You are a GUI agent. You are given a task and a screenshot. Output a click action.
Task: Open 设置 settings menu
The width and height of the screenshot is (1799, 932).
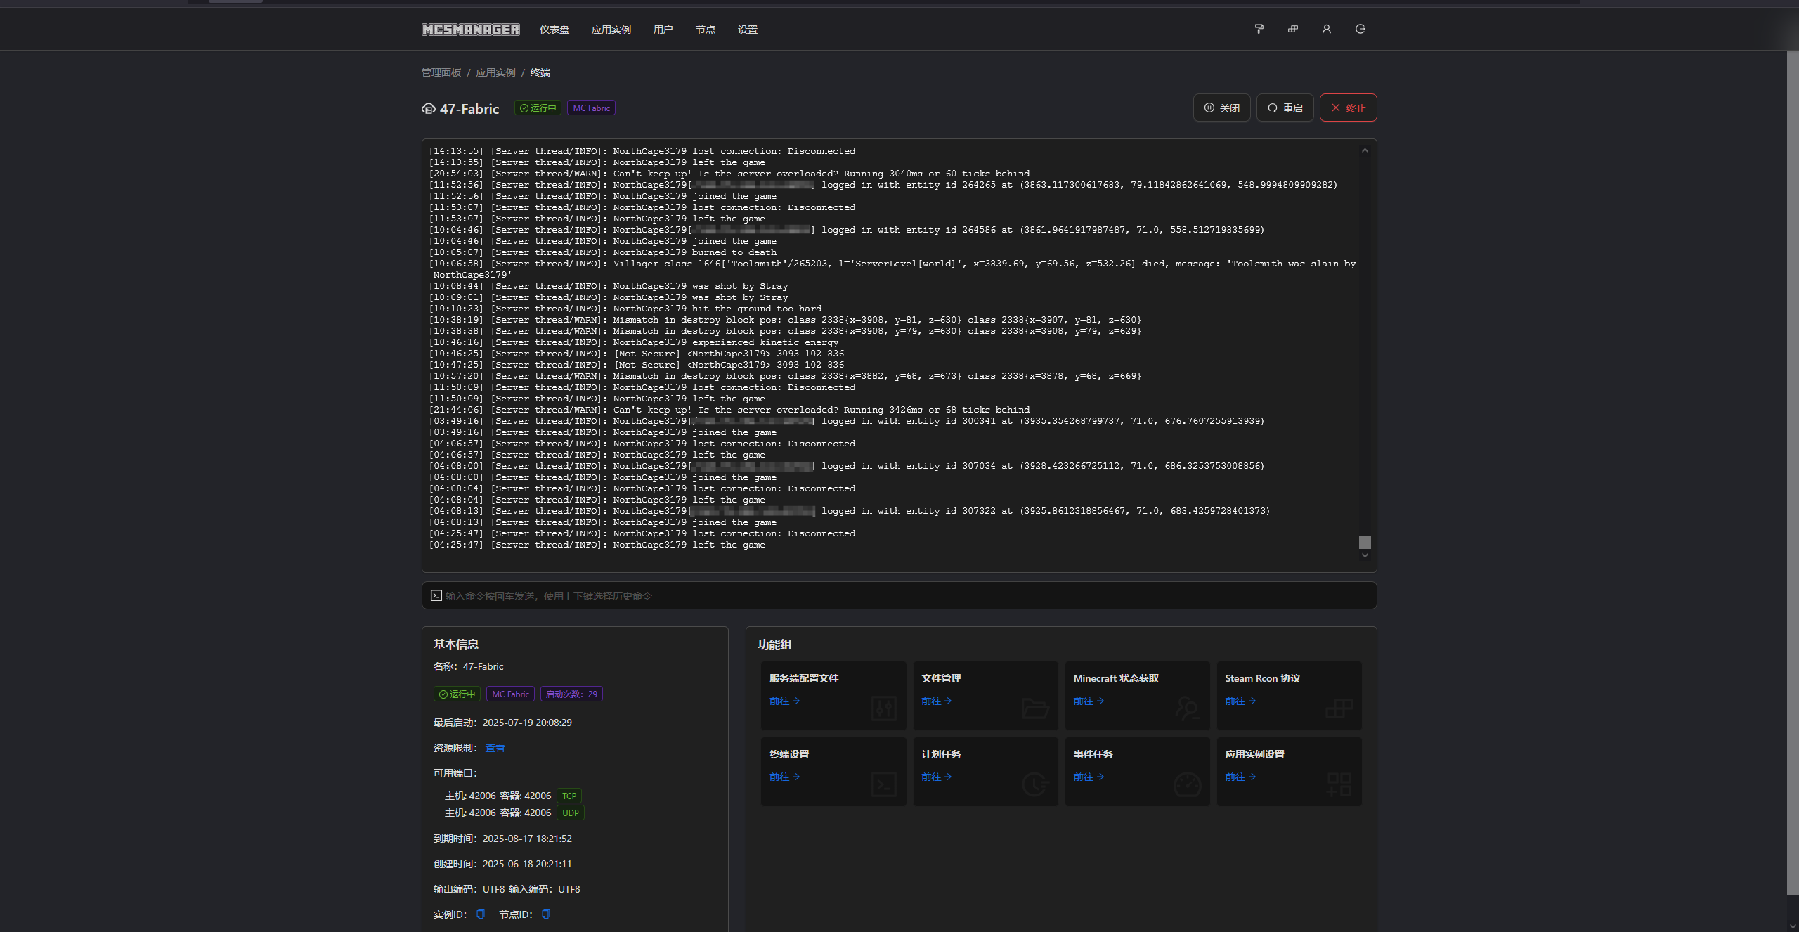(x=747, y=30)
